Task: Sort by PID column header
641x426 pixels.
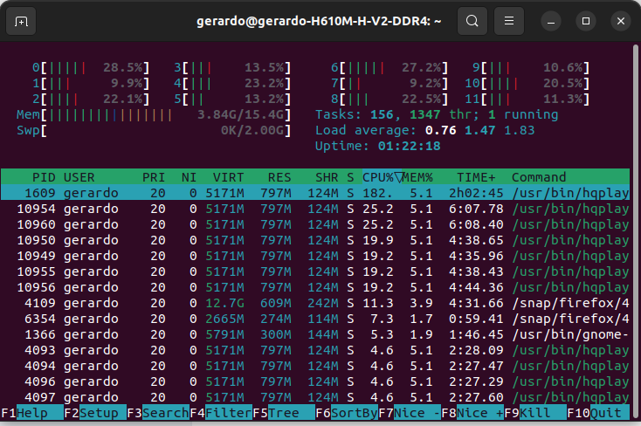Action: click(44, 177)
